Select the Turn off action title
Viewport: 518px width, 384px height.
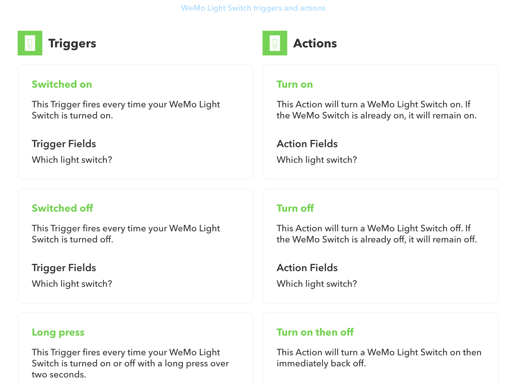click(x=295, y=208)
